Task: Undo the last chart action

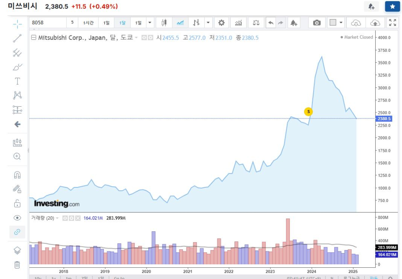Action: coord(271,23)
